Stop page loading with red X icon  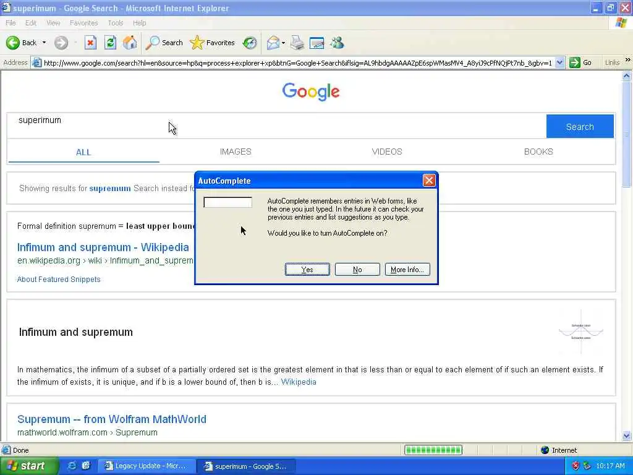tap(90, 43)
